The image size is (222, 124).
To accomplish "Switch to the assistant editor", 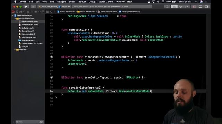I will pyautogui.click(x=180, y=7).
